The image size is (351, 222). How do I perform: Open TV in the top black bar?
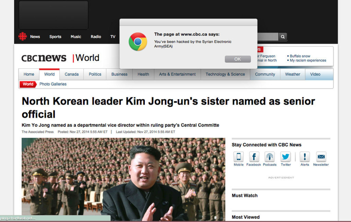pos(113,37)
